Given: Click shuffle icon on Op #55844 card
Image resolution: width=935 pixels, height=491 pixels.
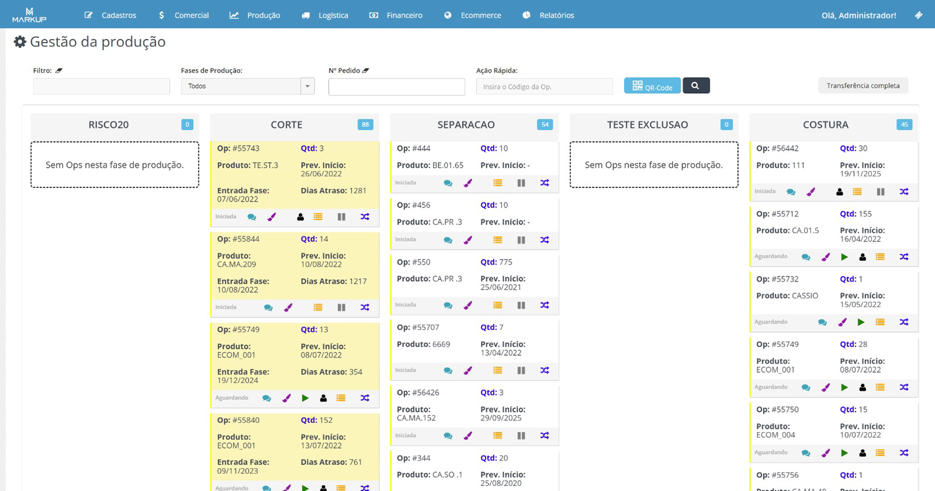Looking at the screenshot, I should point(365,308).
